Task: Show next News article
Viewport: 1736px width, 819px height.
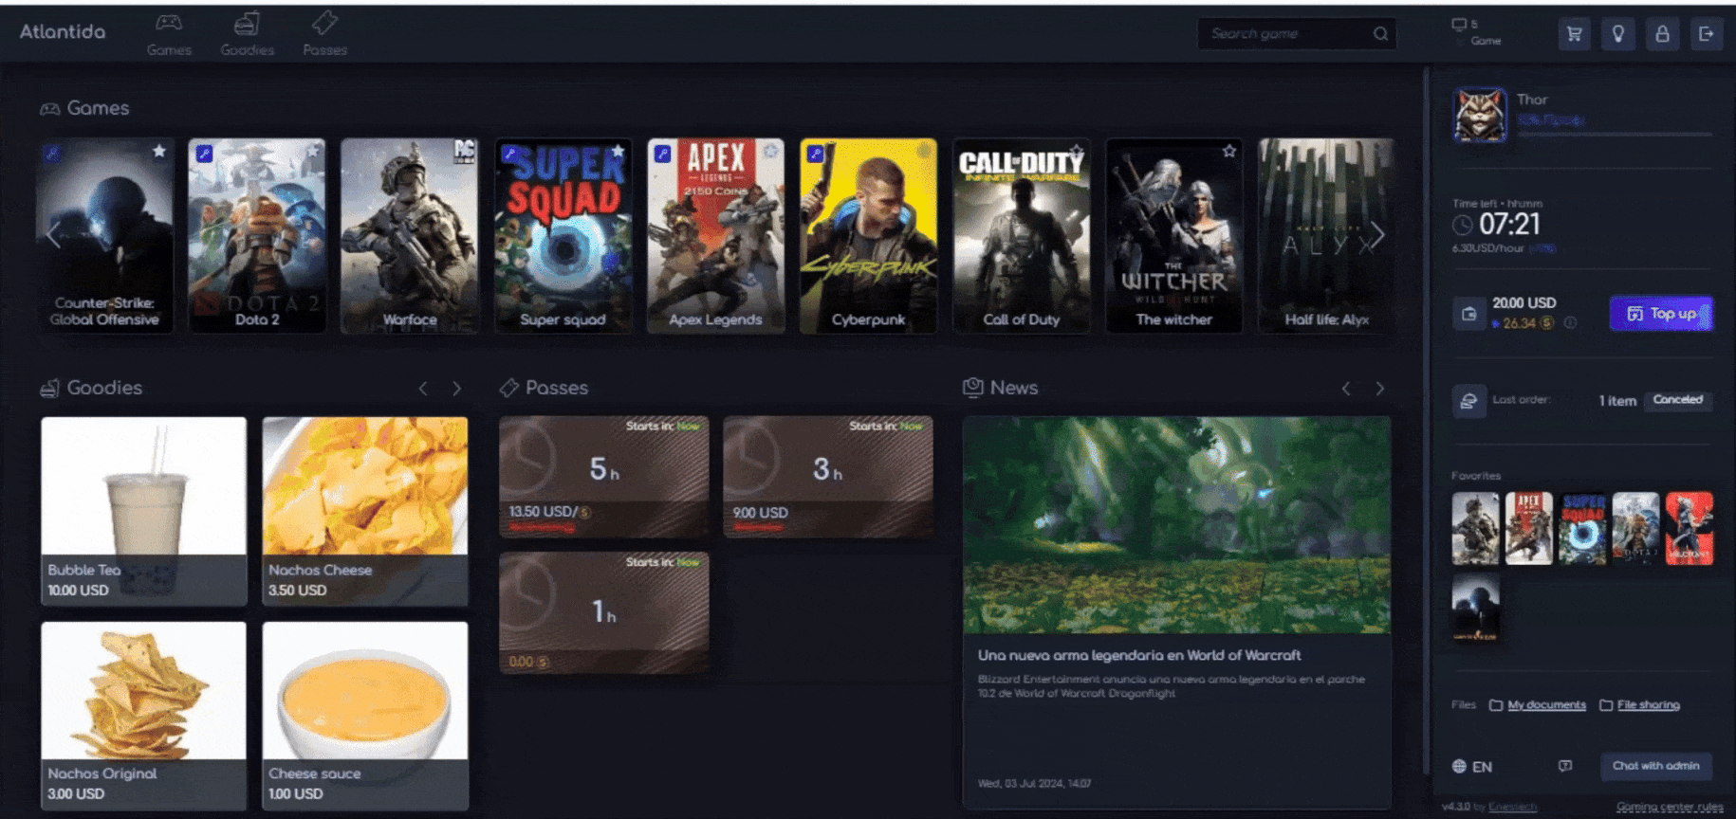Action: 1380,389
